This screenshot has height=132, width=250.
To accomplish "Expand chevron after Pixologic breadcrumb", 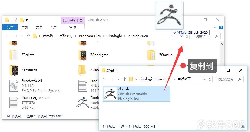I will (125, 36).
